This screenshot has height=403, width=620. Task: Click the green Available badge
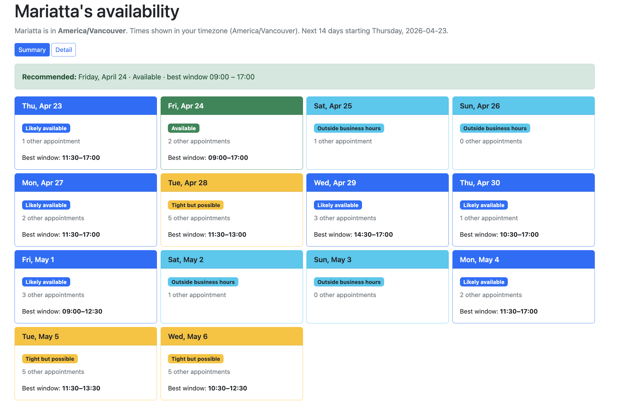coord(184,128)
